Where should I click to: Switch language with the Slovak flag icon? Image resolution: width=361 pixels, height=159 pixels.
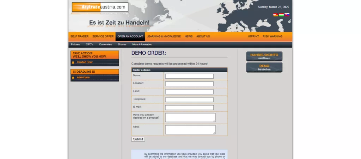pos(287,15)
